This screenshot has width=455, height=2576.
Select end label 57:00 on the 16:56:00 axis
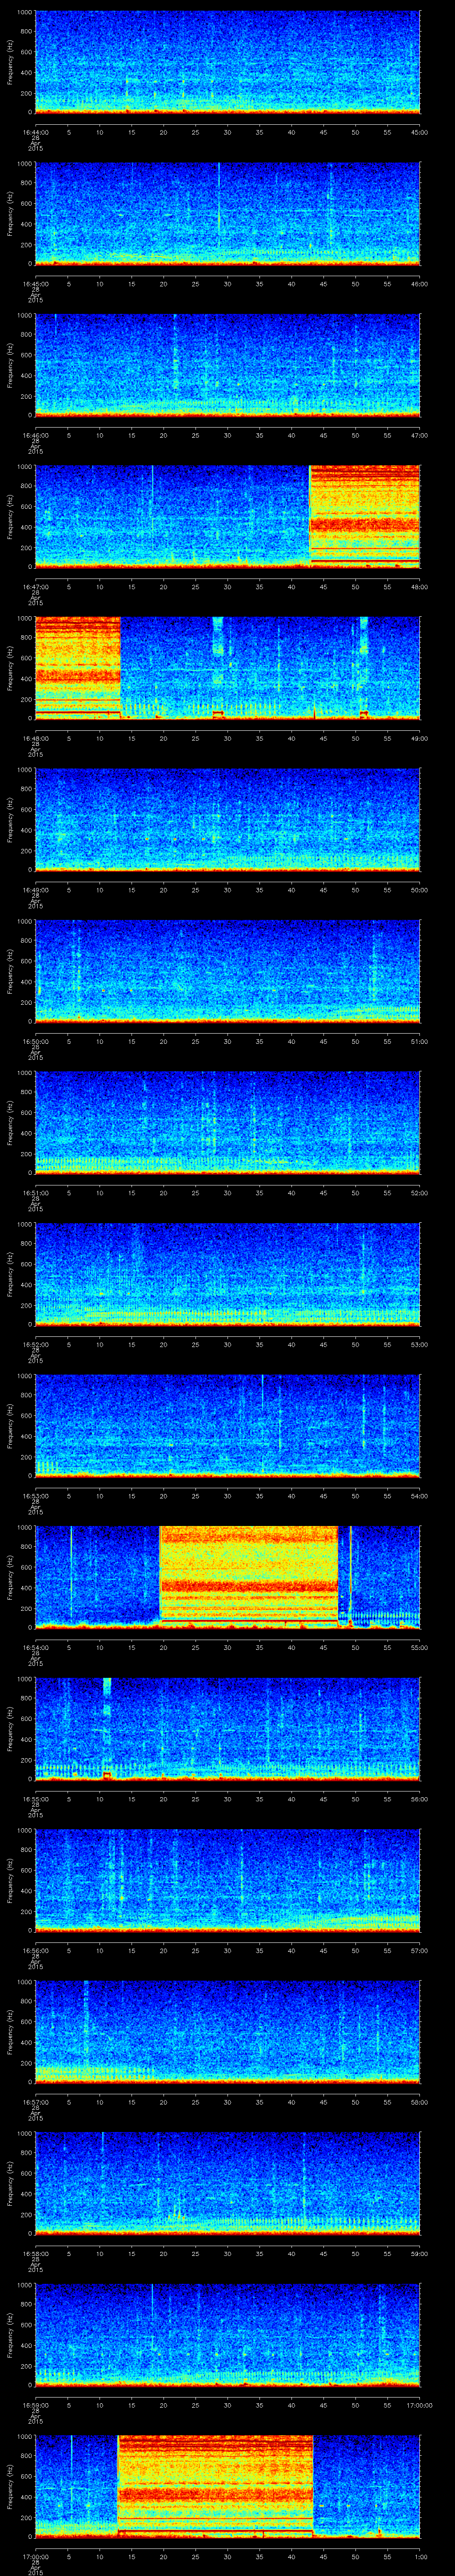pyautogui.click(x=420, y=1950)
